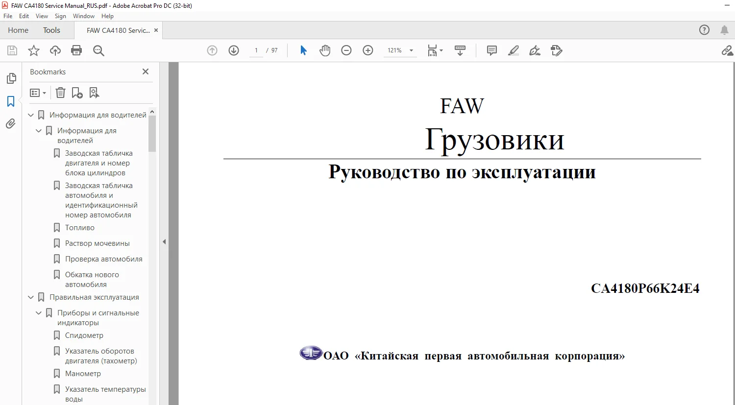The image size is (735, 405).
Task: Jump to Топливо bookmark
Action: click(x=80, y=228)
